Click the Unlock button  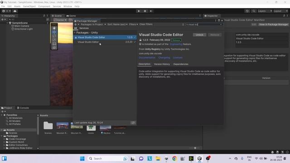pyautogui.click(x=199, y=35)
